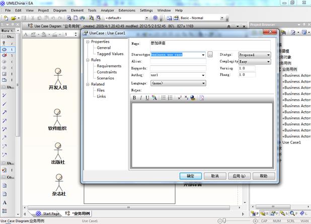Select Tagged Values in properties tree
The width and height of the screenshot is (311, 224).
(110, 54)
